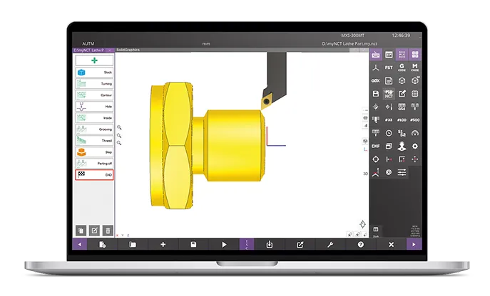This screenshot has height=296, width=490.
Task: Open the wrench tools in the bottom toolbar
Action: (330, 244)
